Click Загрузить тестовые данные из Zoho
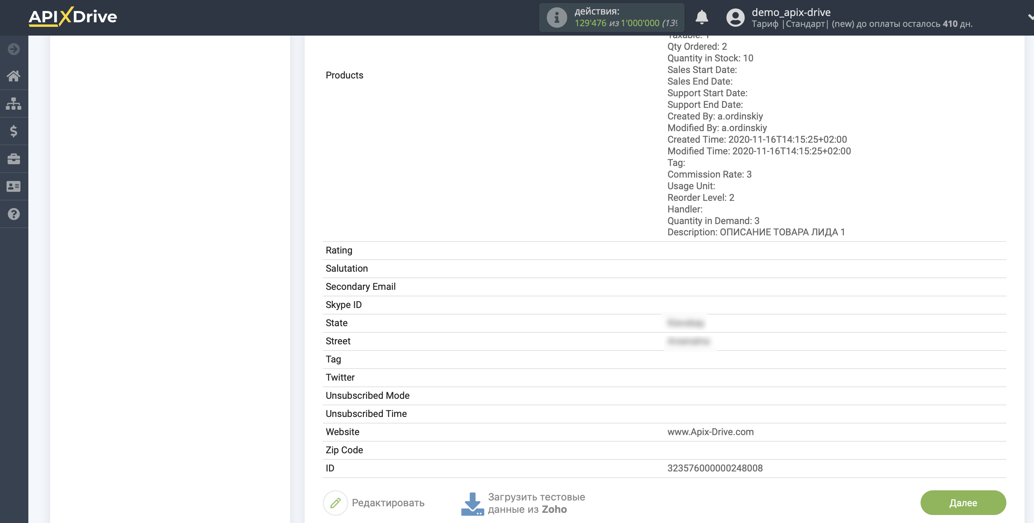Image resolution: width=1034 pixels, height=523 pixels. click(x=536, y=503)
